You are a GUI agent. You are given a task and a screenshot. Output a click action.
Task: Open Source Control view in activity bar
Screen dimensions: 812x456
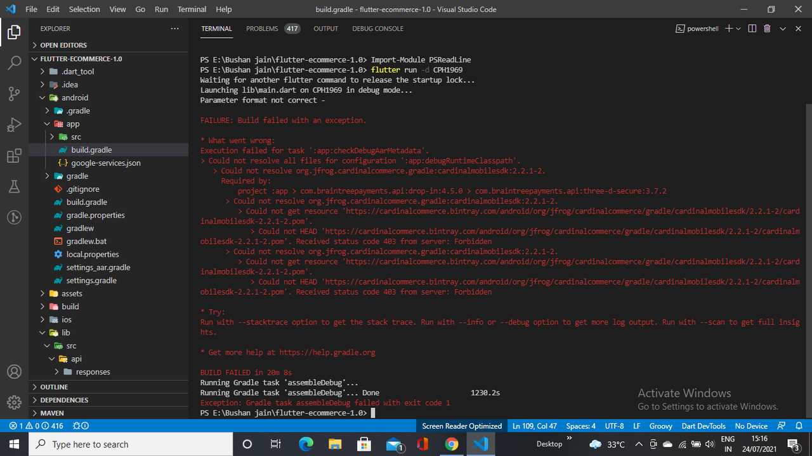(x=14, y=94)
